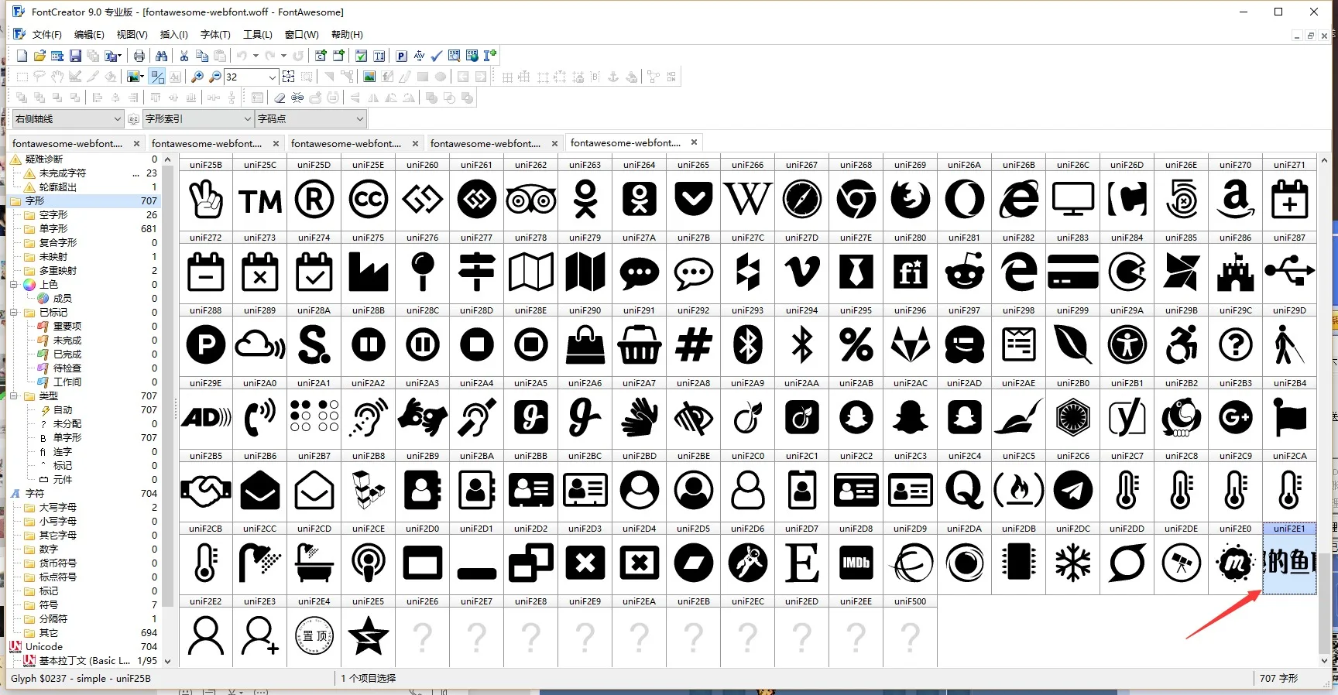1338x695 pixels.
Task: Select the 已完成 green flag item
Action: click(67, 354)
